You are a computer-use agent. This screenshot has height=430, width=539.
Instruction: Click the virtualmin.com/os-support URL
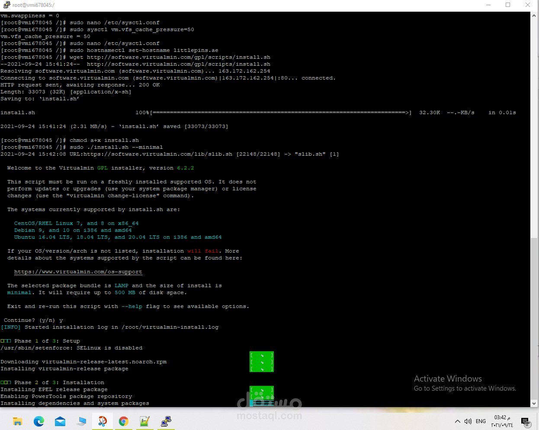coord(78,272)
